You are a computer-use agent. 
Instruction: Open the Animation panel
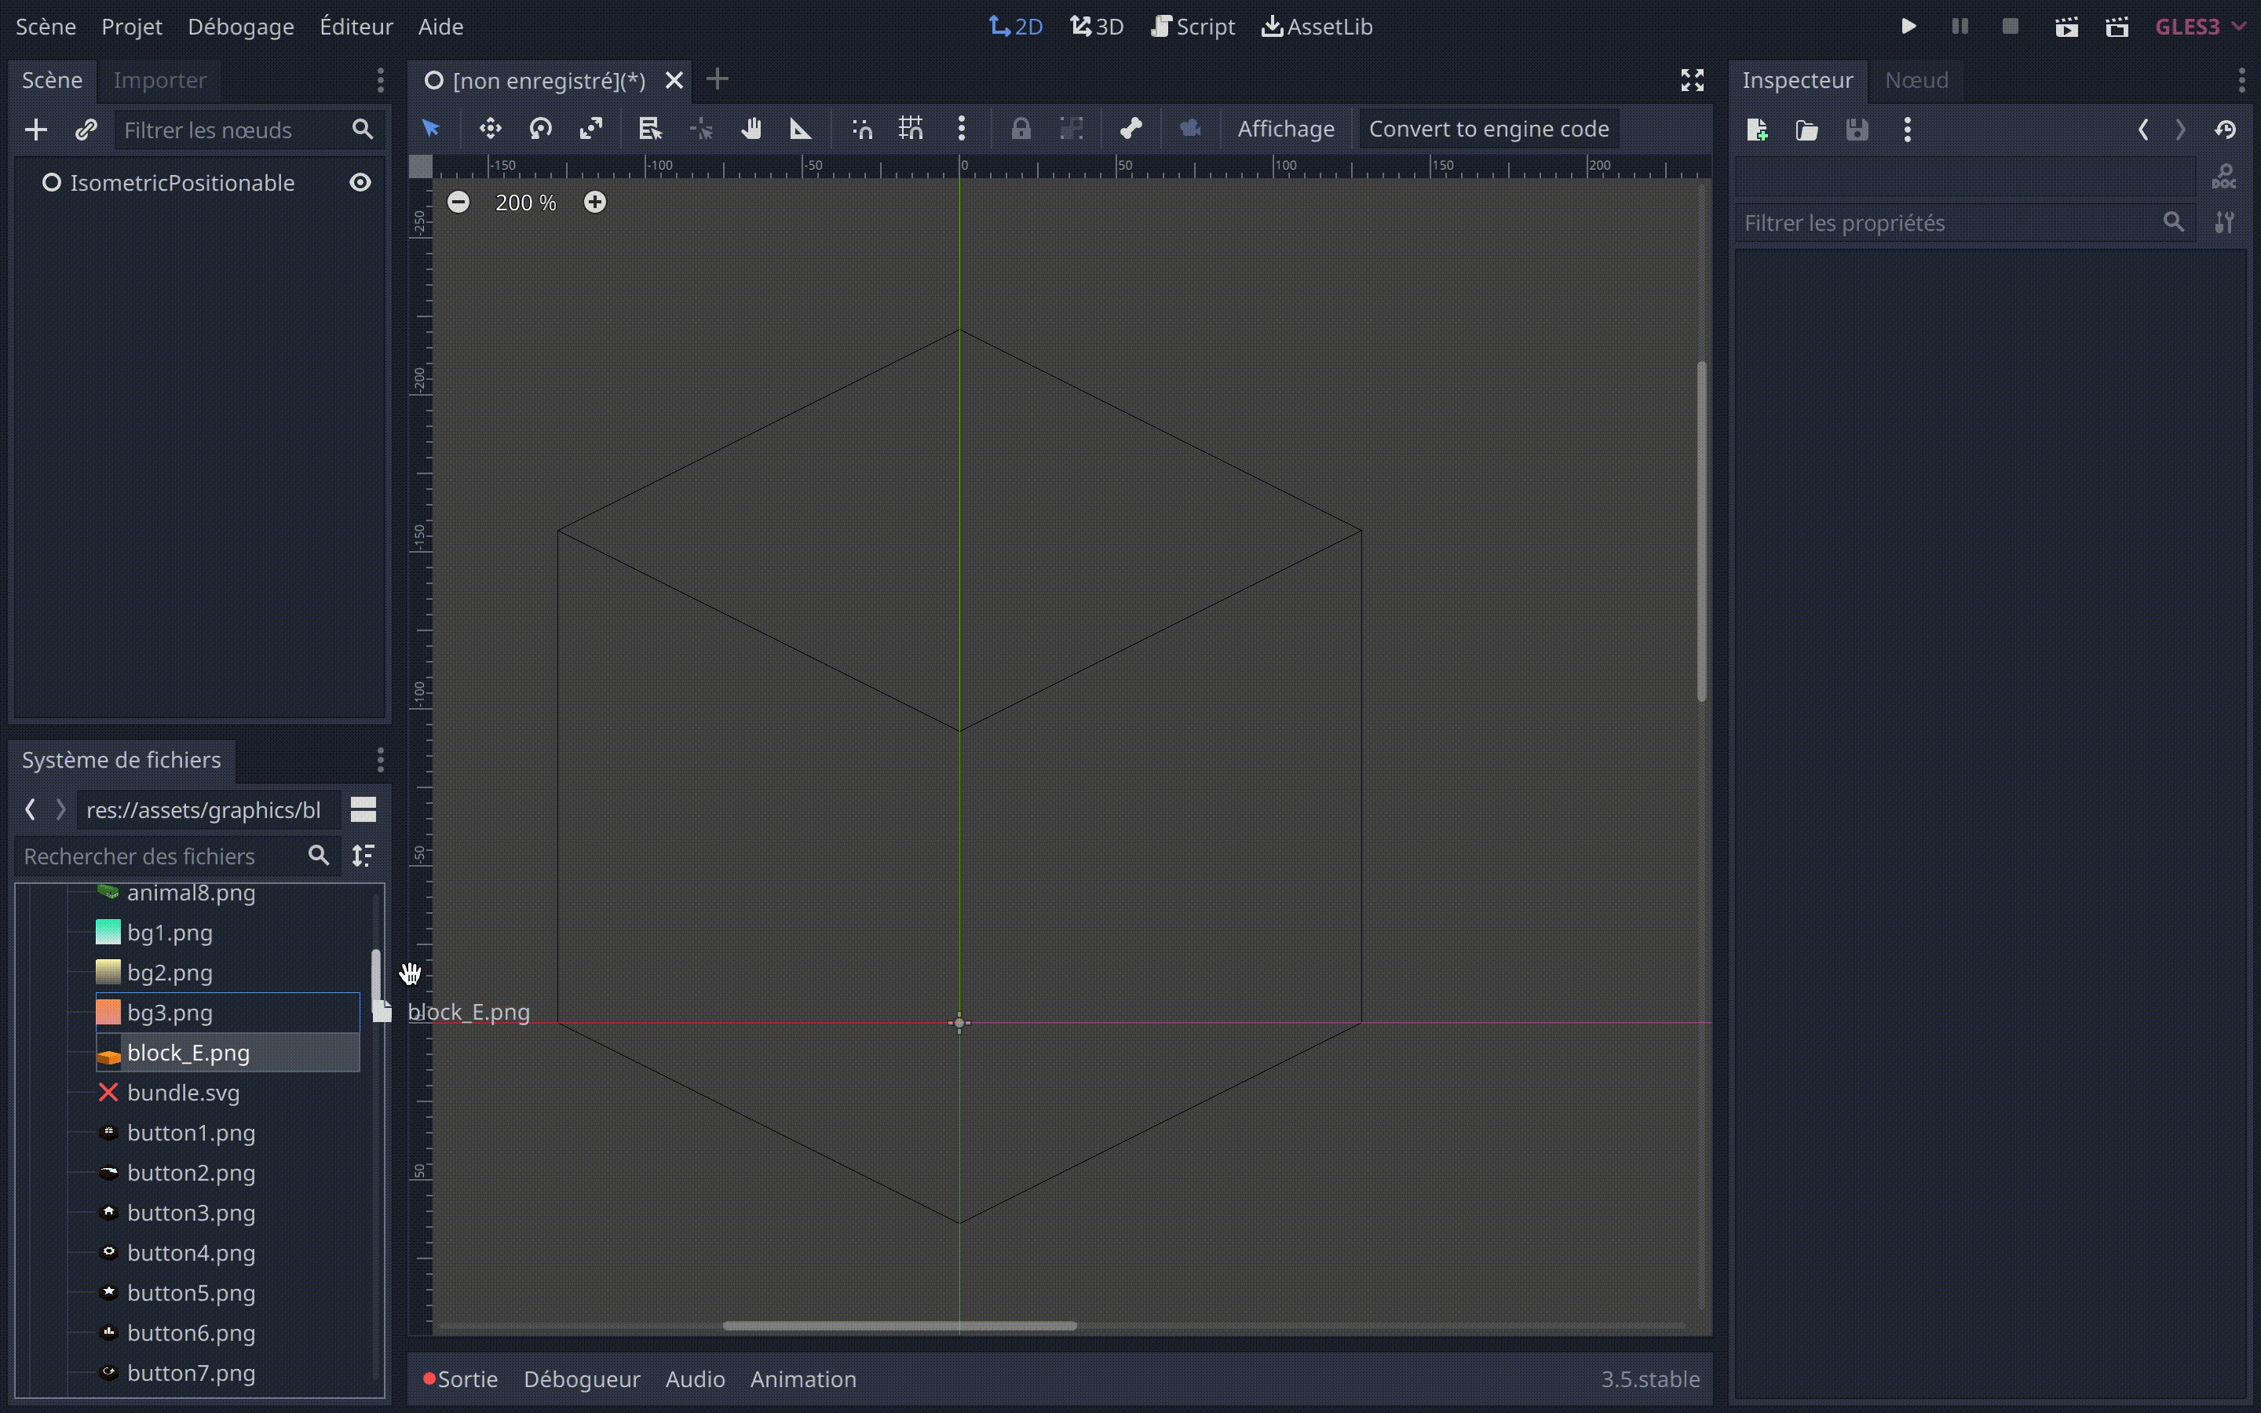(803, 1378)
